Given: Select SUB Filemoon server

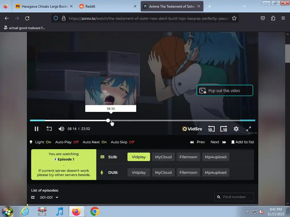Looking at the screenshot, I should tap(188, 157).
